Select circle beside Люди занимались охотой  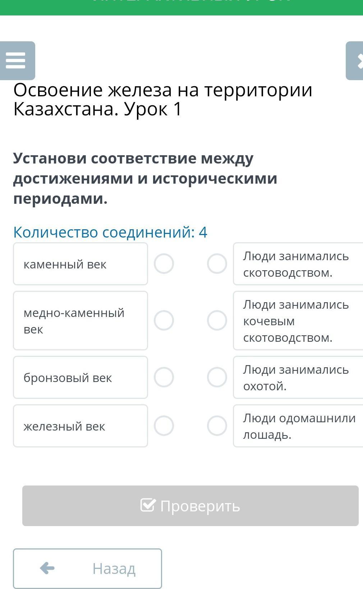coord(217,377)
